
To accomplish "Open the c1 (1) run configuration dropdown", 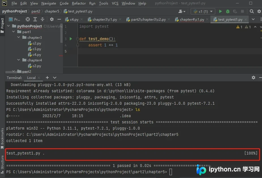I will [203, 11].
